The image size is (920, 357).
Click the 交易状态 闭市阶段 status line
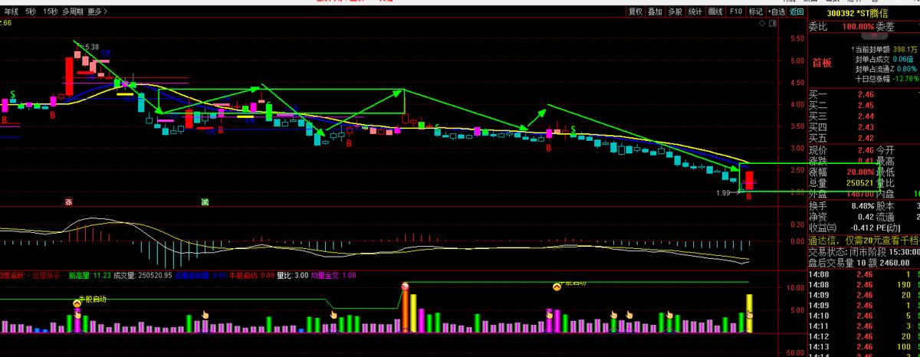(864, 251)
